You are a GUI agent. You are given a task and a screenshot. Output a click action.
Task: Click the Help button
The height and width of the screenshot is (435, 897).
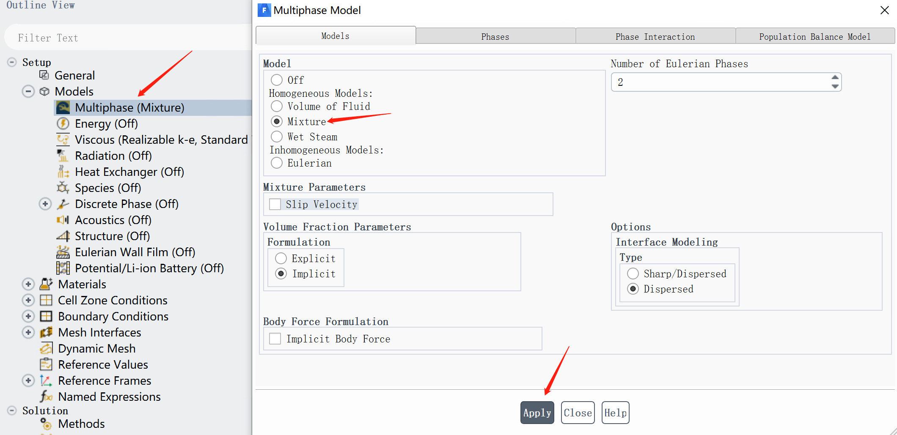coord(615,413)
